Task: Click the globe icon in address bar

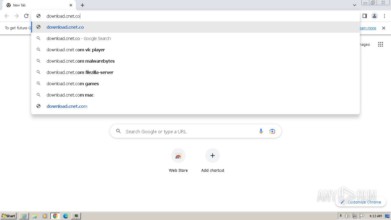Action: (38, 16)
